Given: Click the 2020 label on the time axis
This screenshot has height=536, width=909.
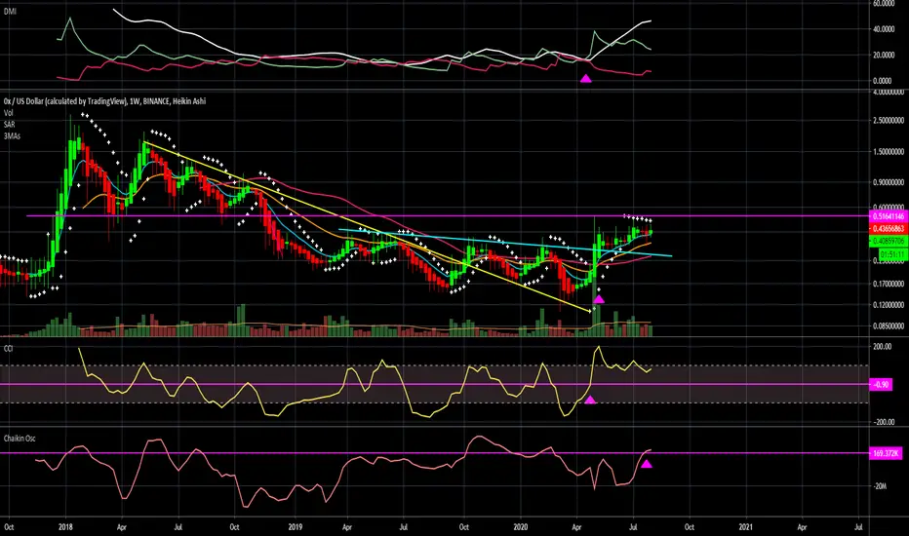Looking at the screenshot, I should pos(521,526).
